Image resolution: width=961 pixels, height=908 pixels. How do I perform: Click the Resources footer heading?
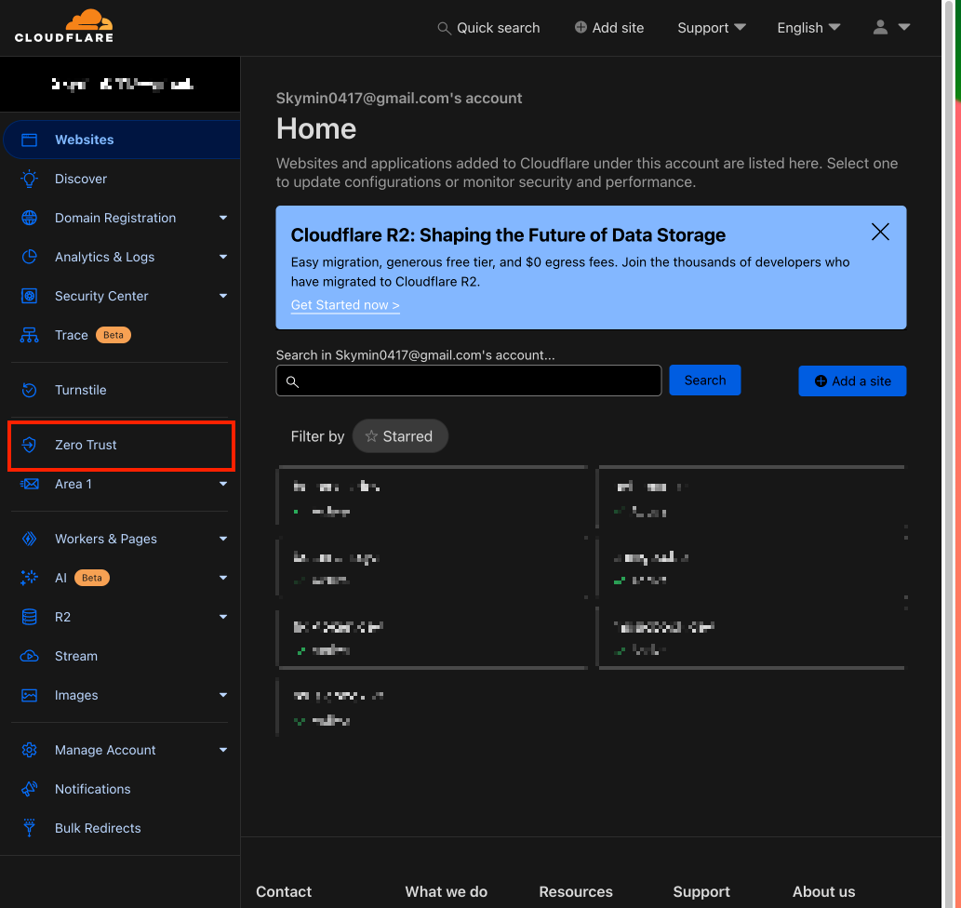(x=576, y=891)
